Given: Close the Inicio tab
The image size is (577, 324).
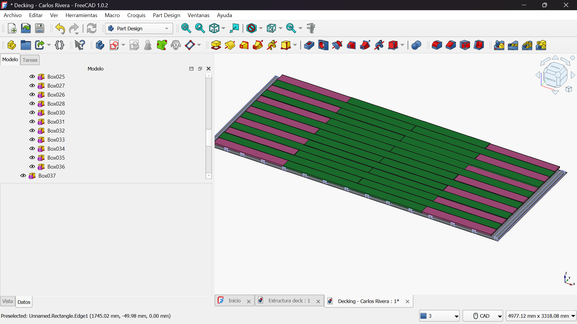Looking at the screenshot, I should (249, 301).
